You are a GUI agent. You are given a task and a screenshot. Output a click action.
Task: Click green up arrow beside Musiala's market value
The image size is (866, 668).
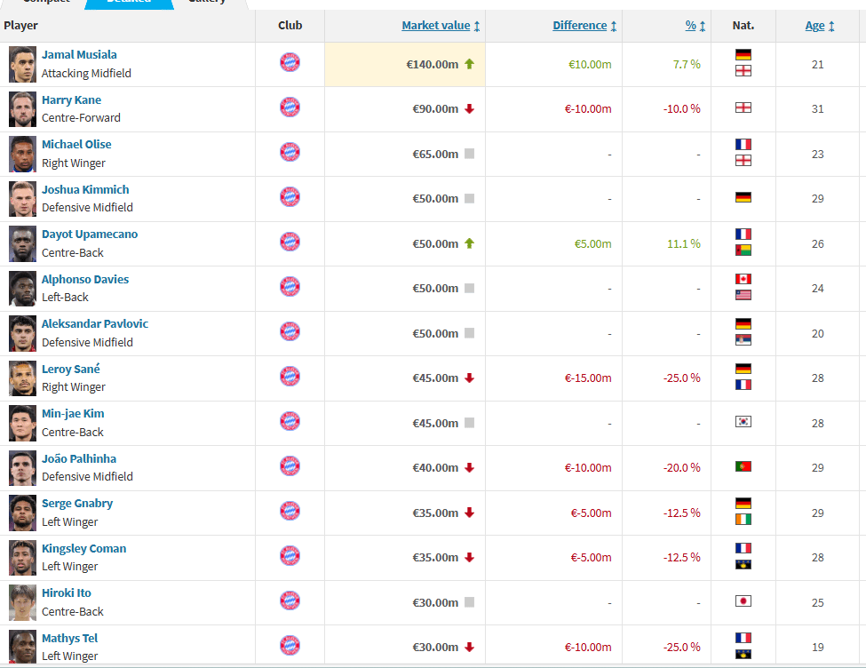(x=469, y=64)
